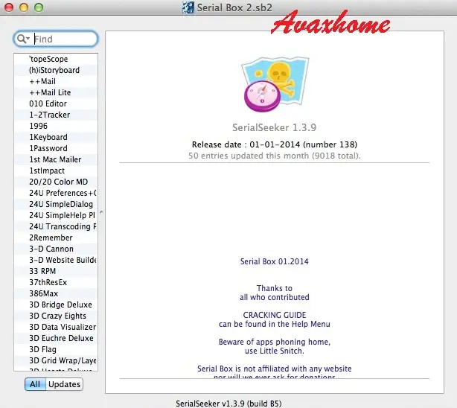Select (h)iStoryboard entry
Viewport: 457px width, 408px height.
[56, 70]
